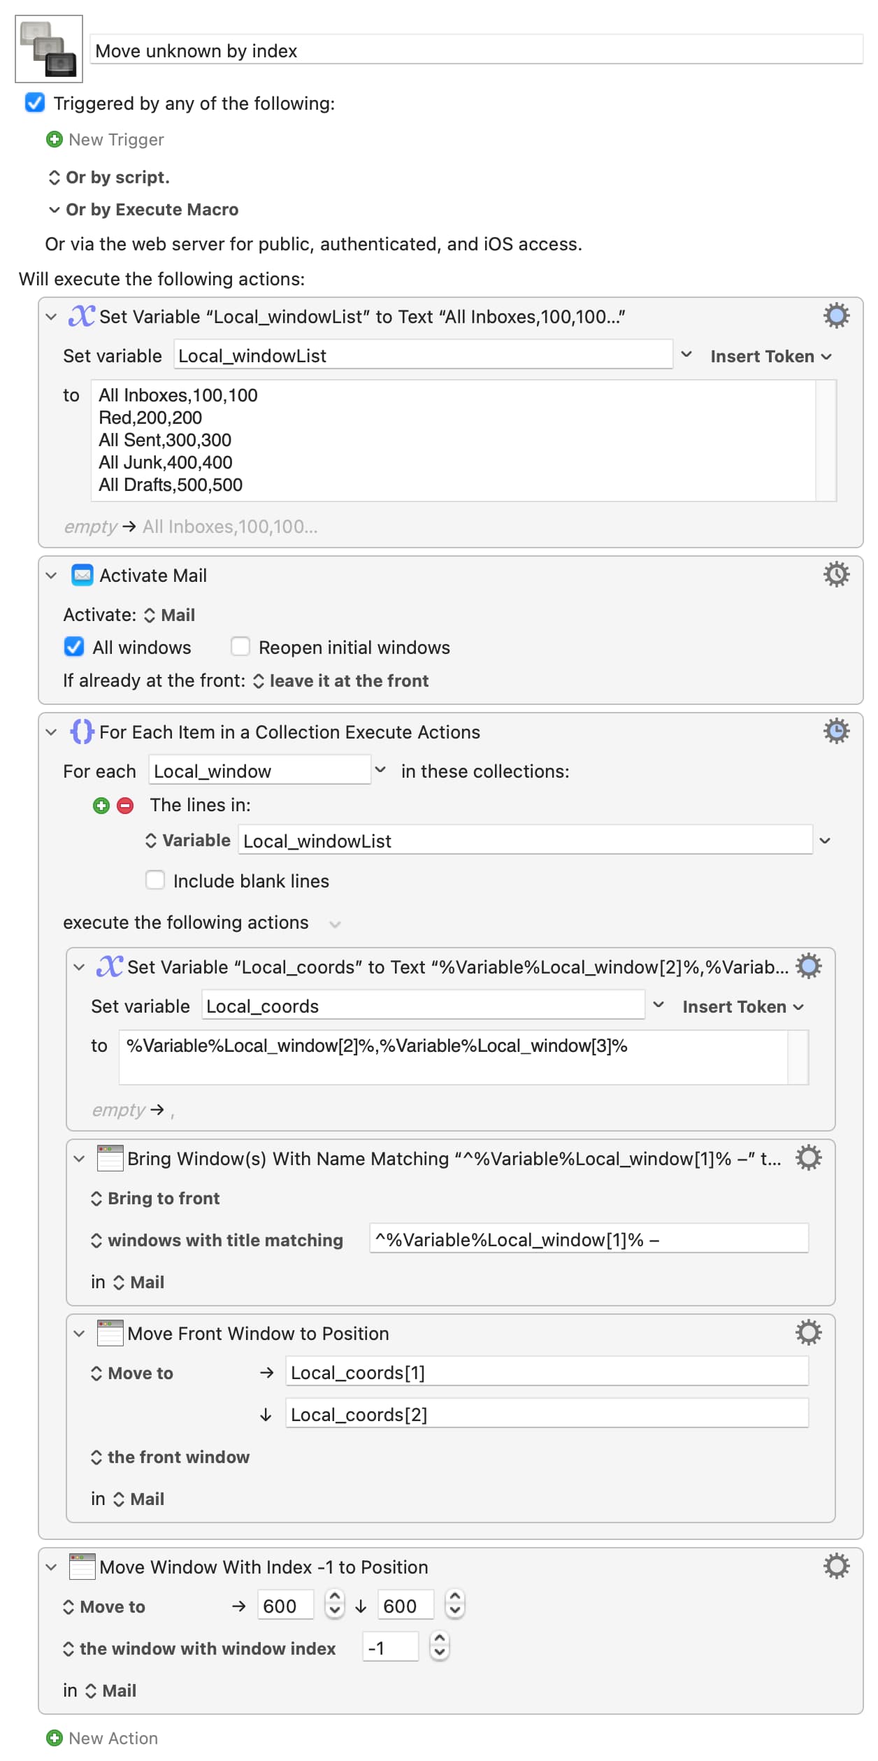Viewport: 878px width, 1761px height.
Task: Increment the window index stepper
Action: 439,1641
